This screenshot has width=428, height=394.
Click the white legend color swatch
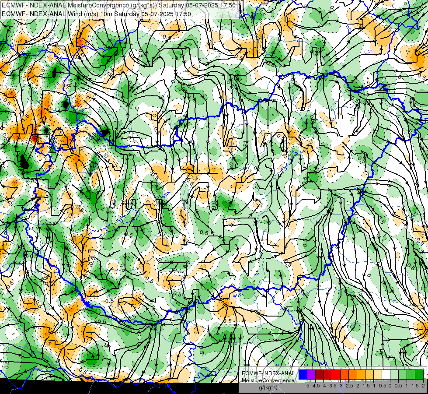pyautogui.click(x=386, y=375)
